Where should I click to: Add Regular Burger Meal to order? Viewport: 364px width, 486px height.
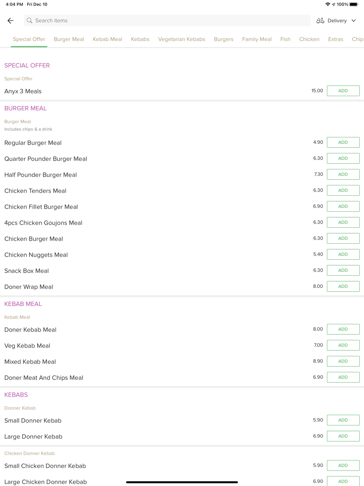click(x=343, y=142)
